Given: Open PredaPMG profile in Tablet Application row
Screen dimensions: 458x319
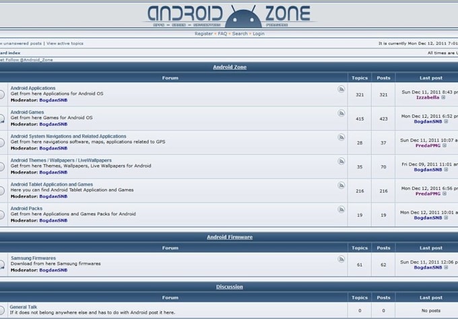Looking at the screenshot, I should [x=428, y=194].
